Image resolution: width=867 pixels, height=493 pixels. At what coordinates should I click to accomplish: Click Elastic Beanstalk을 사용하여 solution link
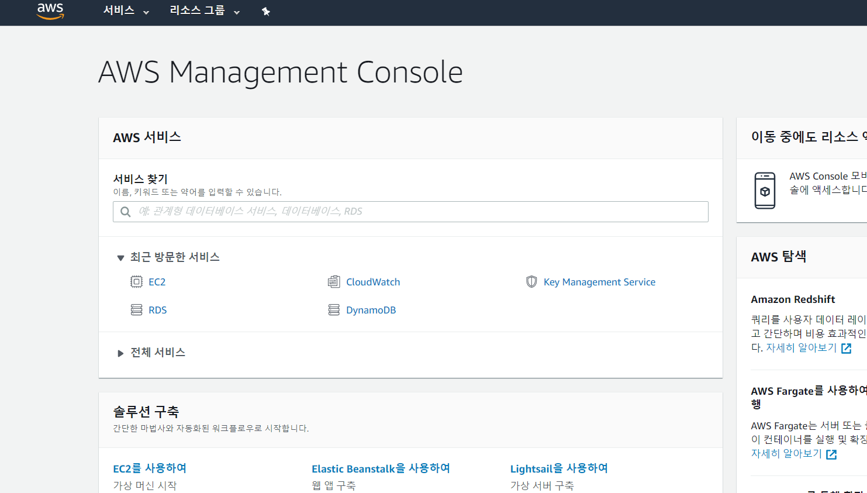point(381,468)
